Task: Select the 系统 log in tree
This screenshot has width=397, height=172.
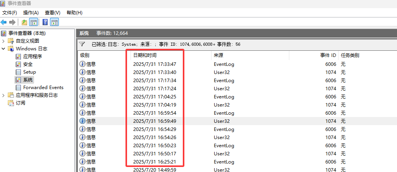Action: click(28, 80)
